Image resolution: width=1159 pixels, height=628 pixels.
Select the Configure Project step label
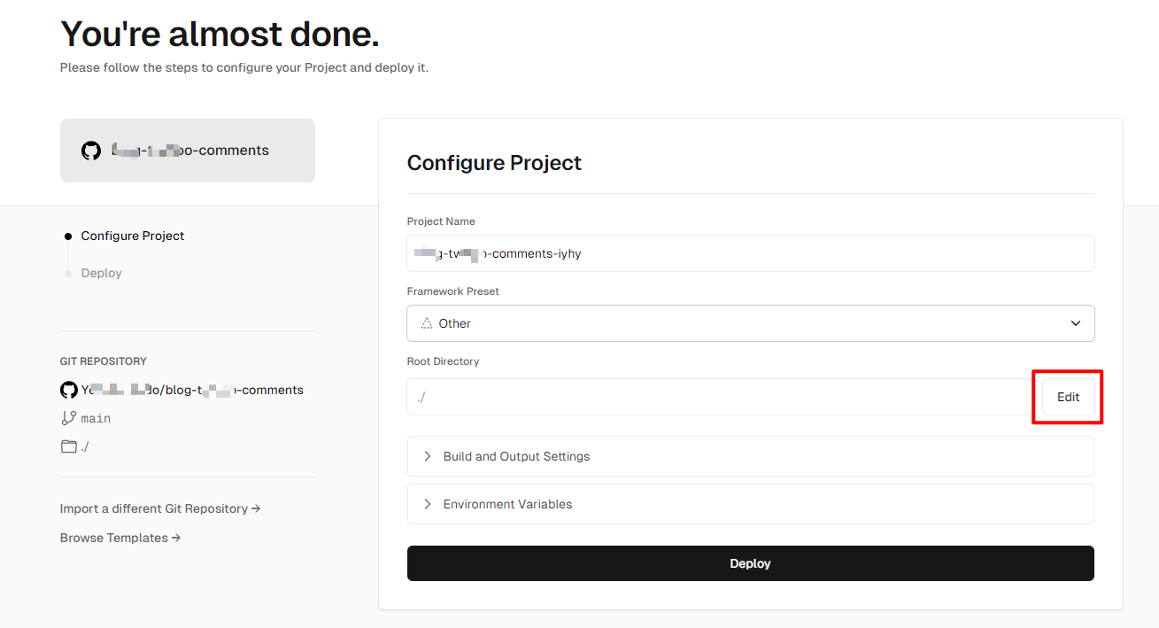133,236
